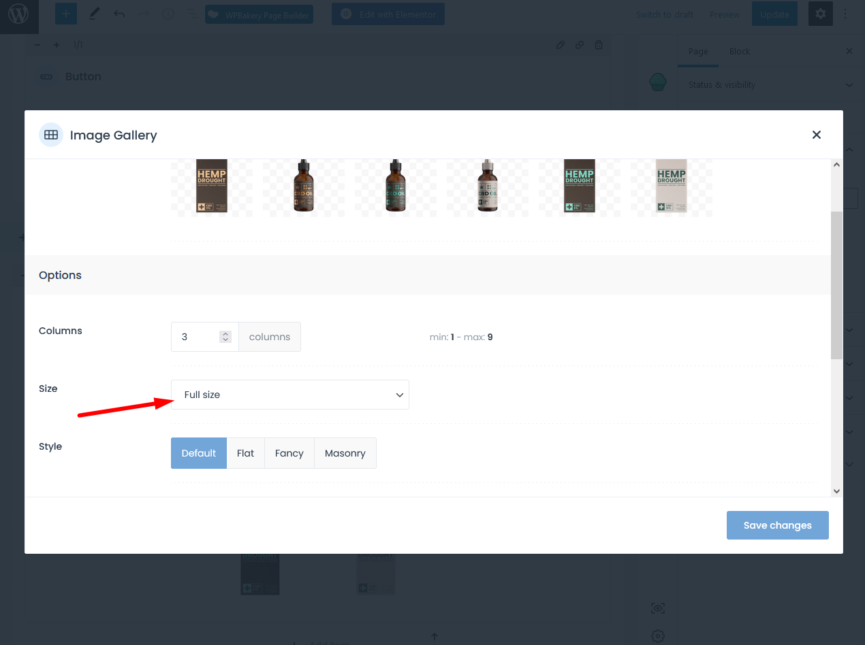
Task: Open the info details icon in toolbar
Action: [168, 14]
